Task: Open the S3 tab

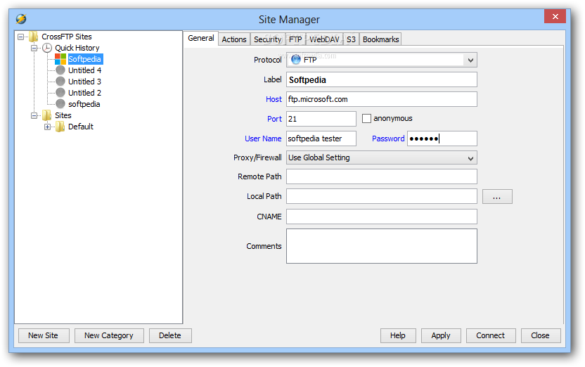Action: (x=351, y=39)
